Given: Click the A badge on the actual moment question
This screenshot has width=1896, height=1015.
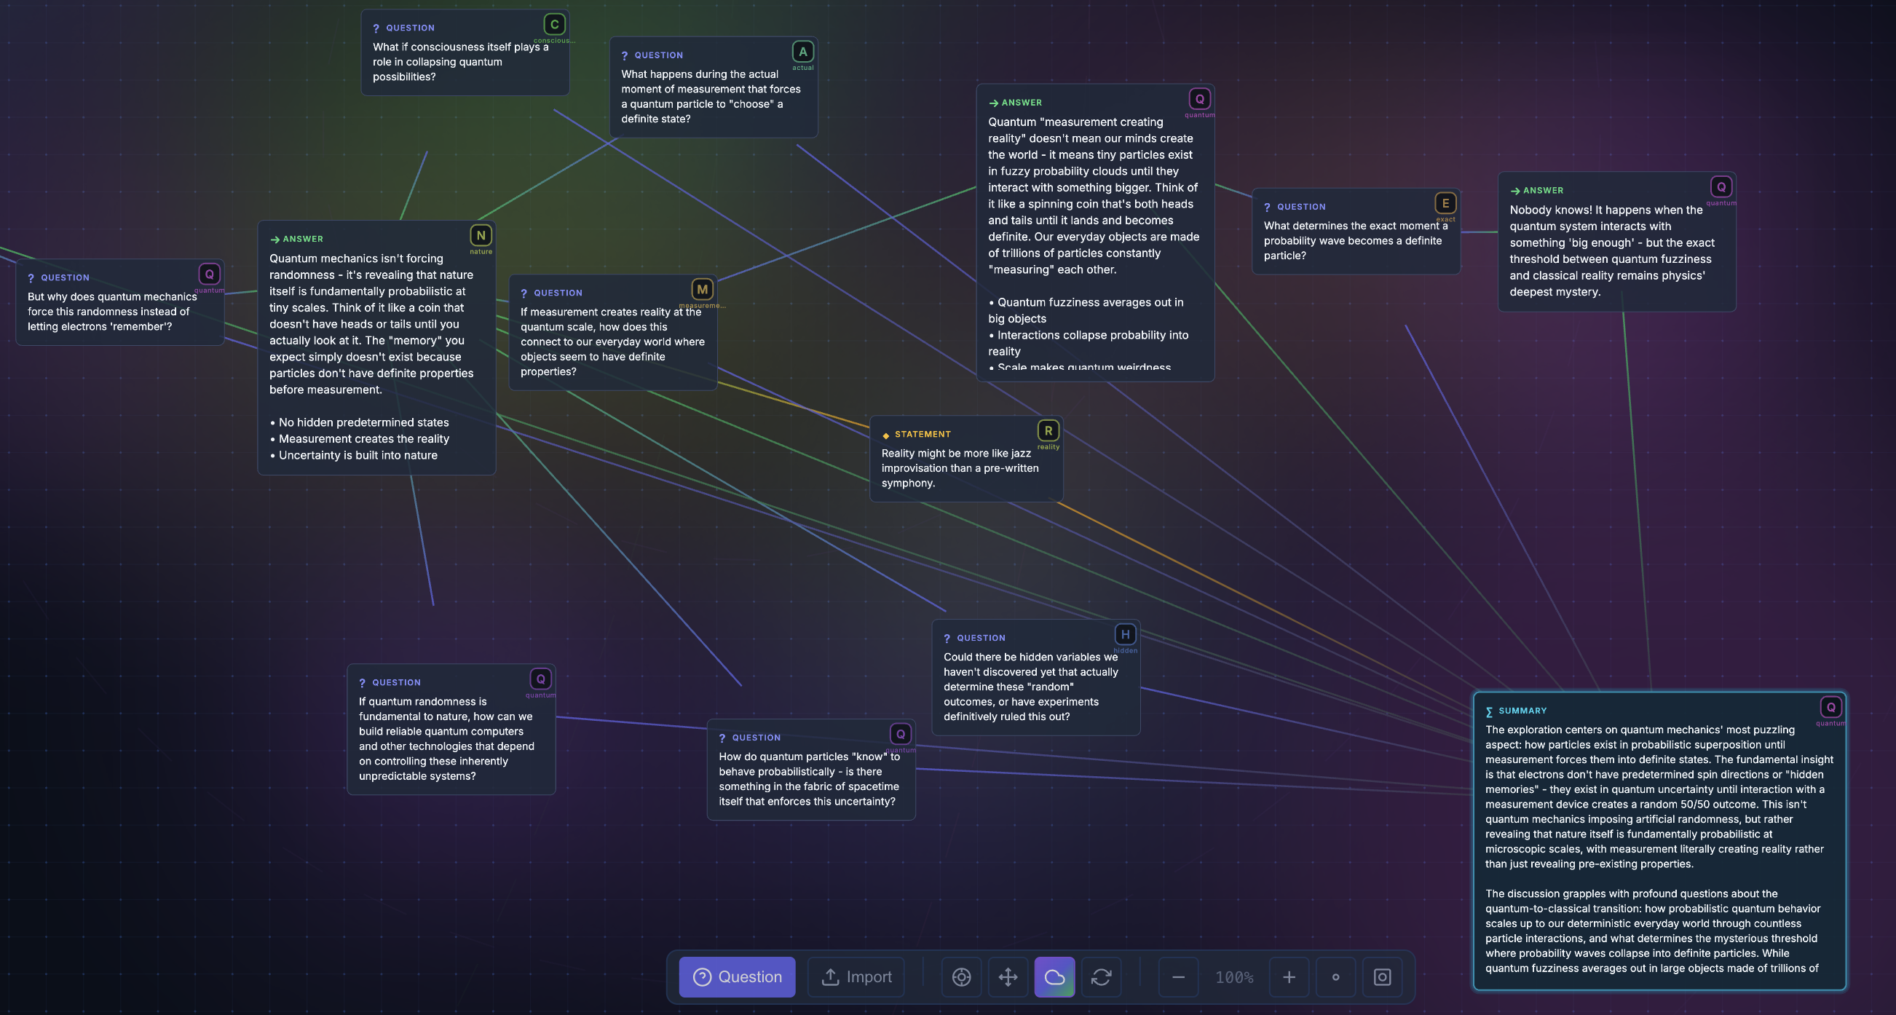Looking at the screenshot, I should (803, 52).
